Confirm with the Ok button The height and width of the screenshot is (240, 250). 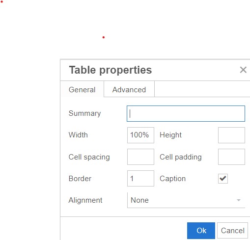click(x=201, y=231)
